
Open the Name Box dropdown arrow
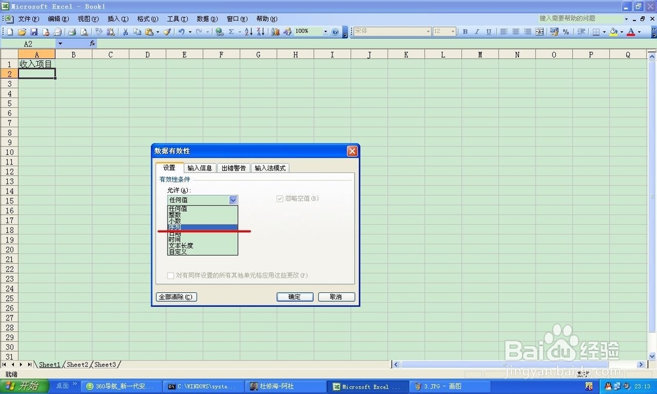[60, 43]
